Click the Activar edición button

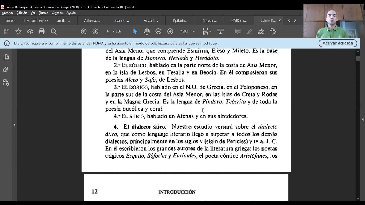click(x=338, y=43)
